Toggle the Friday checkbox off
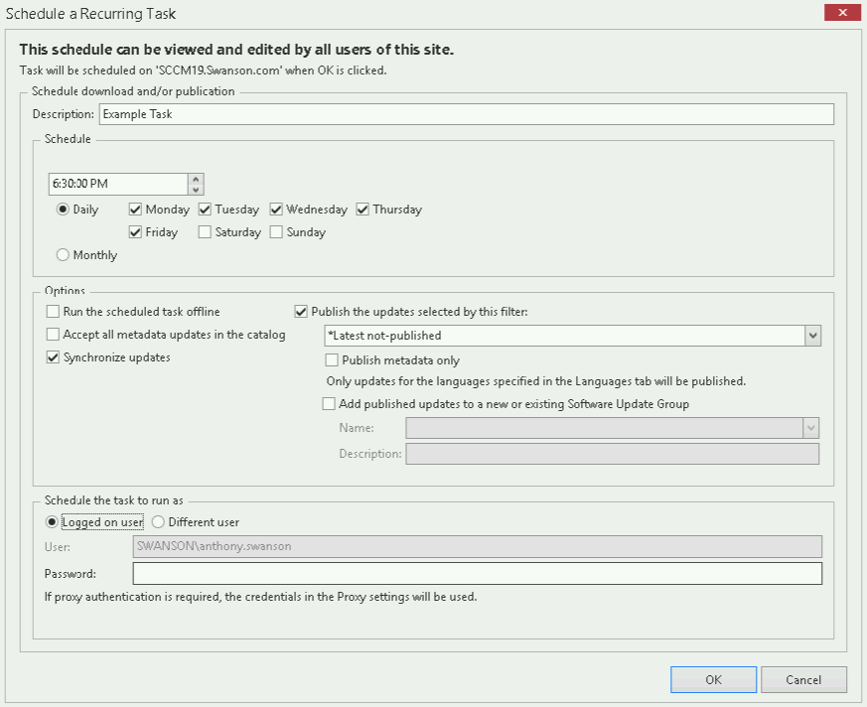This screenshot has height=707, width=867. pyautogui.click(x=136, y=232)
